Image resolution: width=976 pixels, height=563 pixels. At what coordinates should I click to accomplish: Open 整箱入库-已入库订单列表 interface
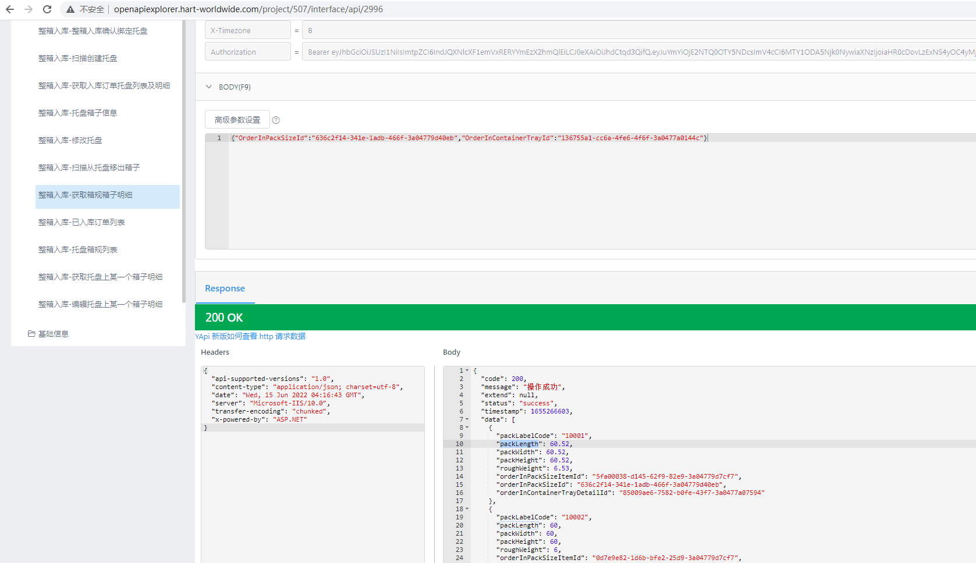[81, 222]
